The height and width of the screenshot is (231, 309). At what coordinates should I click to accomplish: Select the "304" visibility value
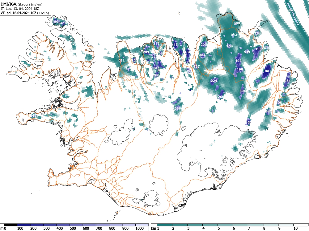[x=243, y=91]
